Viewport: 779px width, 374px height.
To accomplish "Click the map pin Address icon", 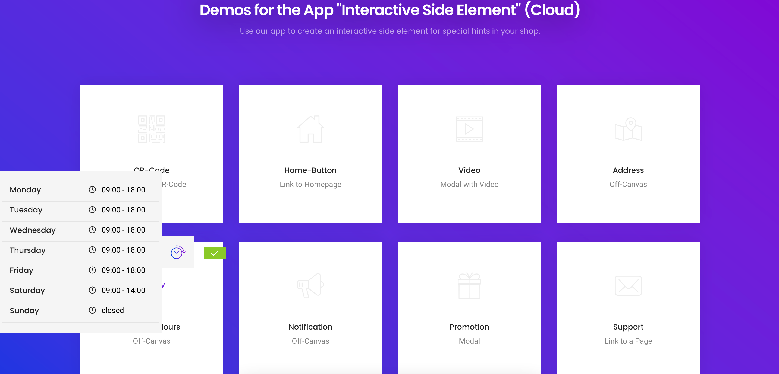I will (628, 129).
